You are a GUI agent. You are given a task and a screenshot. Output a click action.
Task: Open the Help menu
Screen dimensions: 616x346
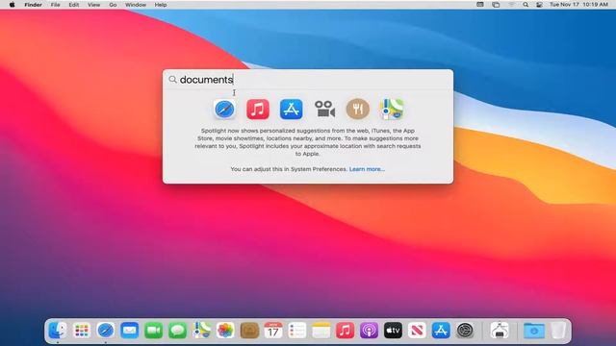[x=161, y=5]
